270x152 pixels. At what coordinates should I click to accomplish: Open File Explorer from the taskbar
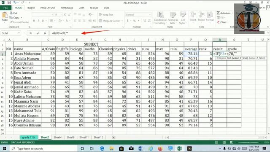(111, 148)
